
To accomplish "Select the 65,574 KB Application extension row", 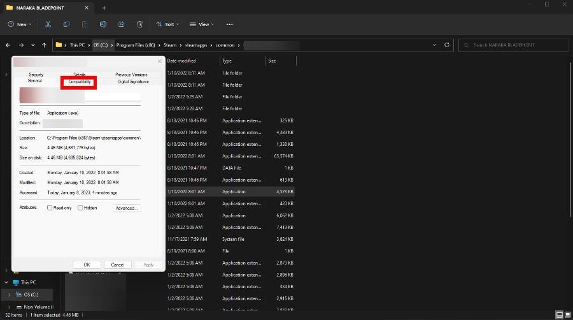I will 230,156.
